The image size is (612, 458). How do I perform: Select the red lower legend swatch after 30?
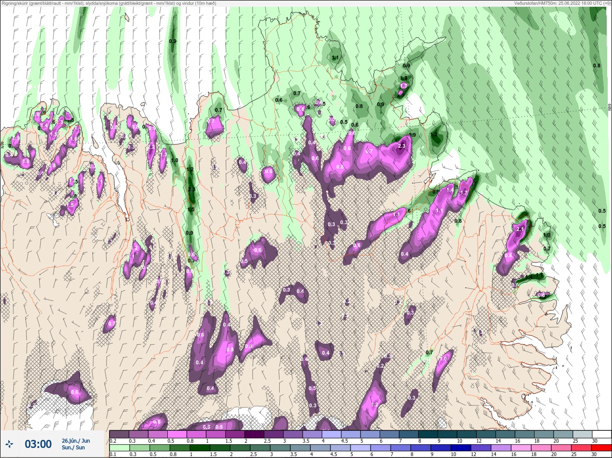coord(602,448)
